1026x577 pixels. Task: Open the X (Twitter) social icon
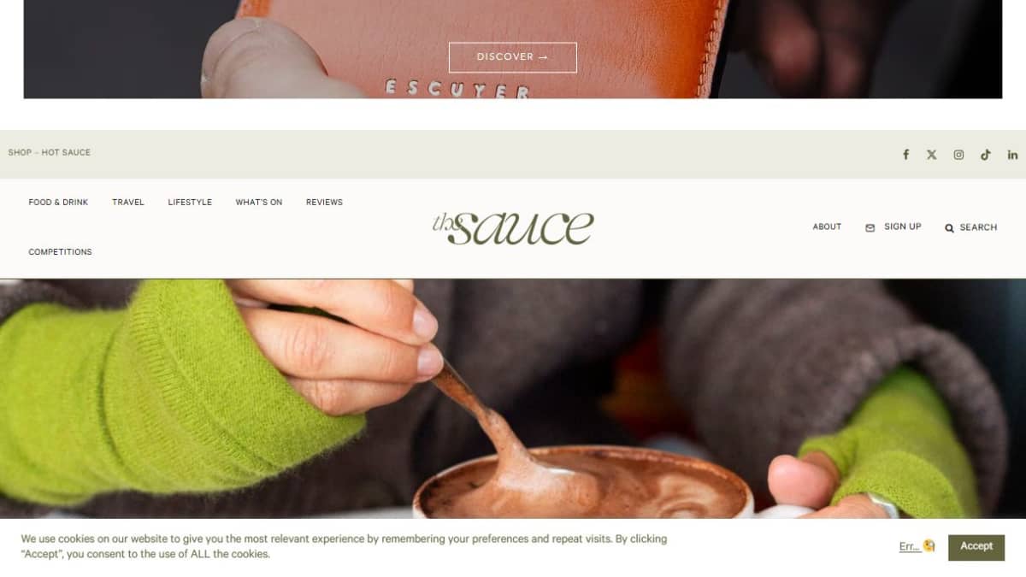pyautogui.click(x=932, y=155)
